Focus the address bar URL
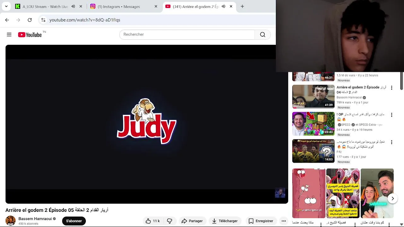 pos(85,20)
